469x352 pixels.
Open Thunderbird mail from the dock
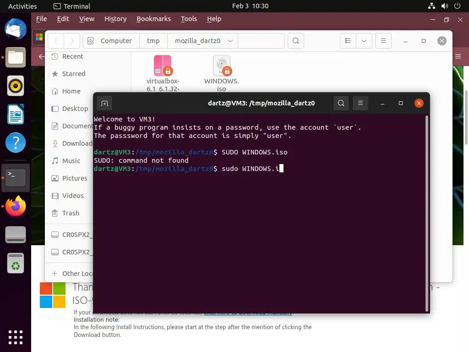point(16,29)
